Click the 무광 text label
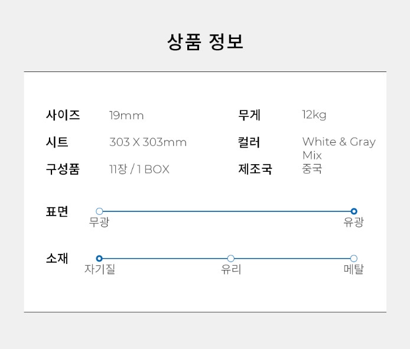 (x=99, y=223)
